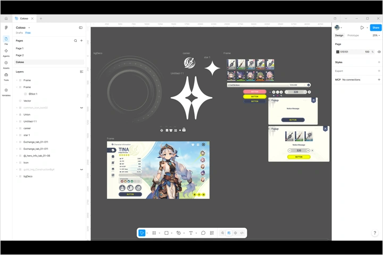
Task: Open a new tab with plus icon
Action: tap(41, 18)
